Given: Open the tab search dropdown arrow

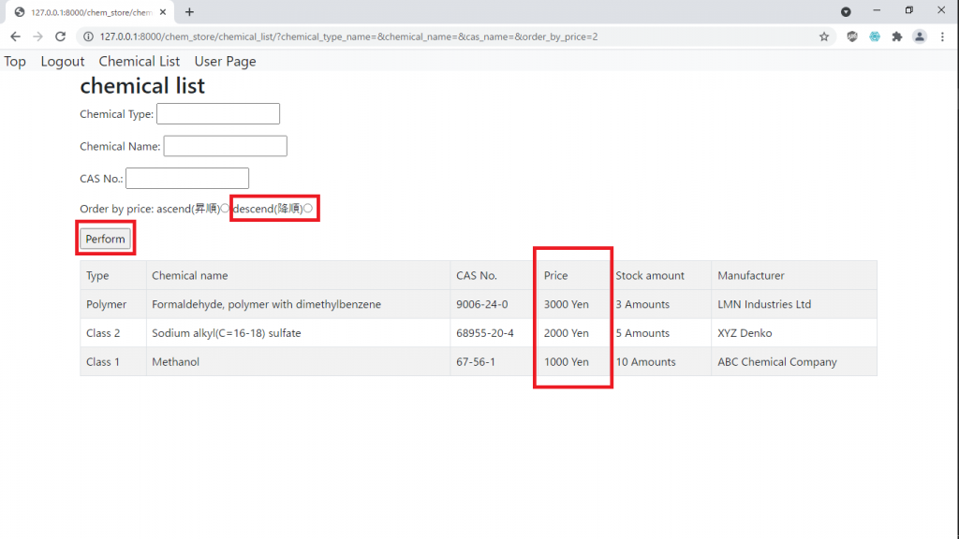Looking at the screenshot, I should pos(846,12).
